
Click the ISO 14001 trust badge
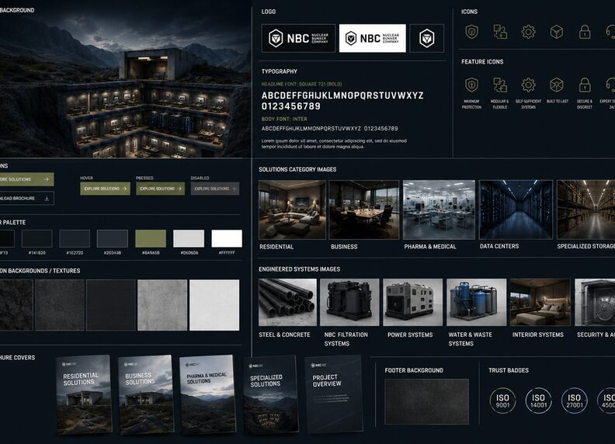pos(539,401)
